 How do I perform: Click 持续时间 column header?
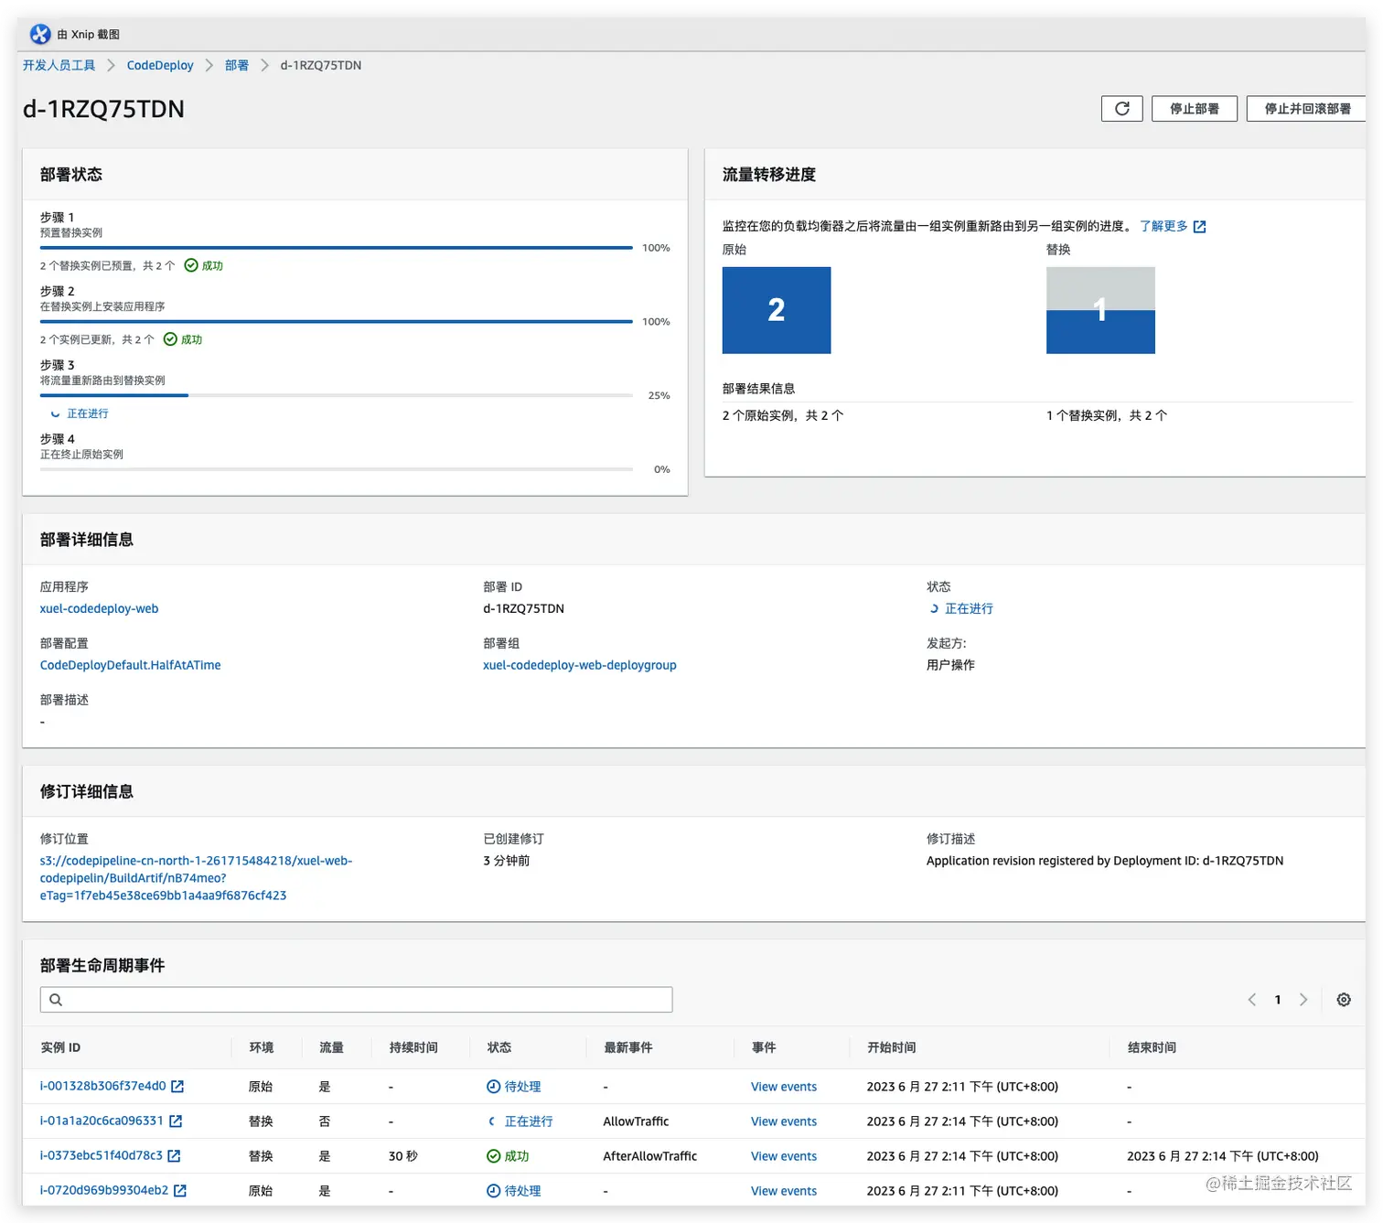[413, 1048]
